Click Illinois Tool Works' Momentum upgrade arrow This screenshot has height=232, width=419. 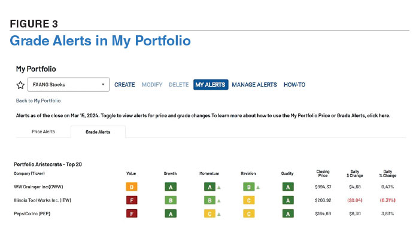click(219, 201)
